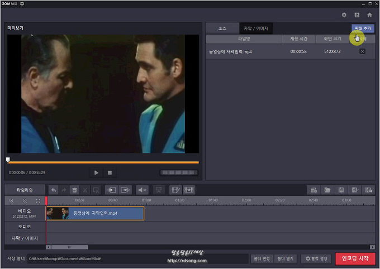380x269 pixels.
Task: Click the delete trash icon in timeline toolbar
Action: point(75,190)
